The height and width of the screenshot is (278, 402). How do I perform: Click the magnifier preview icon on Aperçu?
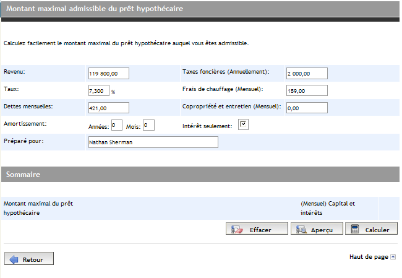[302, 229]
